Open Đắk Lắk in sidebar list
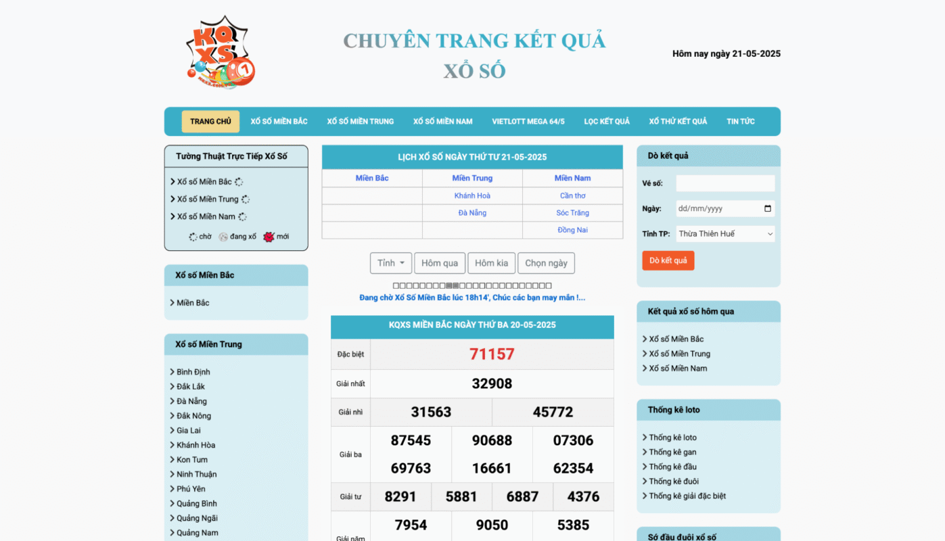The image size is (945, 541). coord(191,387)
